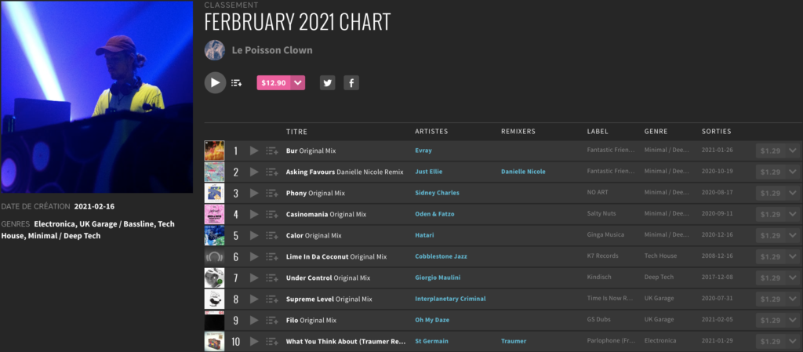Add Casinomania to queue

point(272,214)
